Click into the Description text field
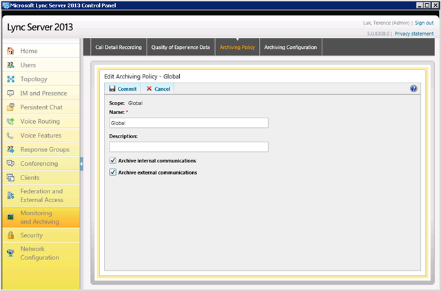 [188, 147]
